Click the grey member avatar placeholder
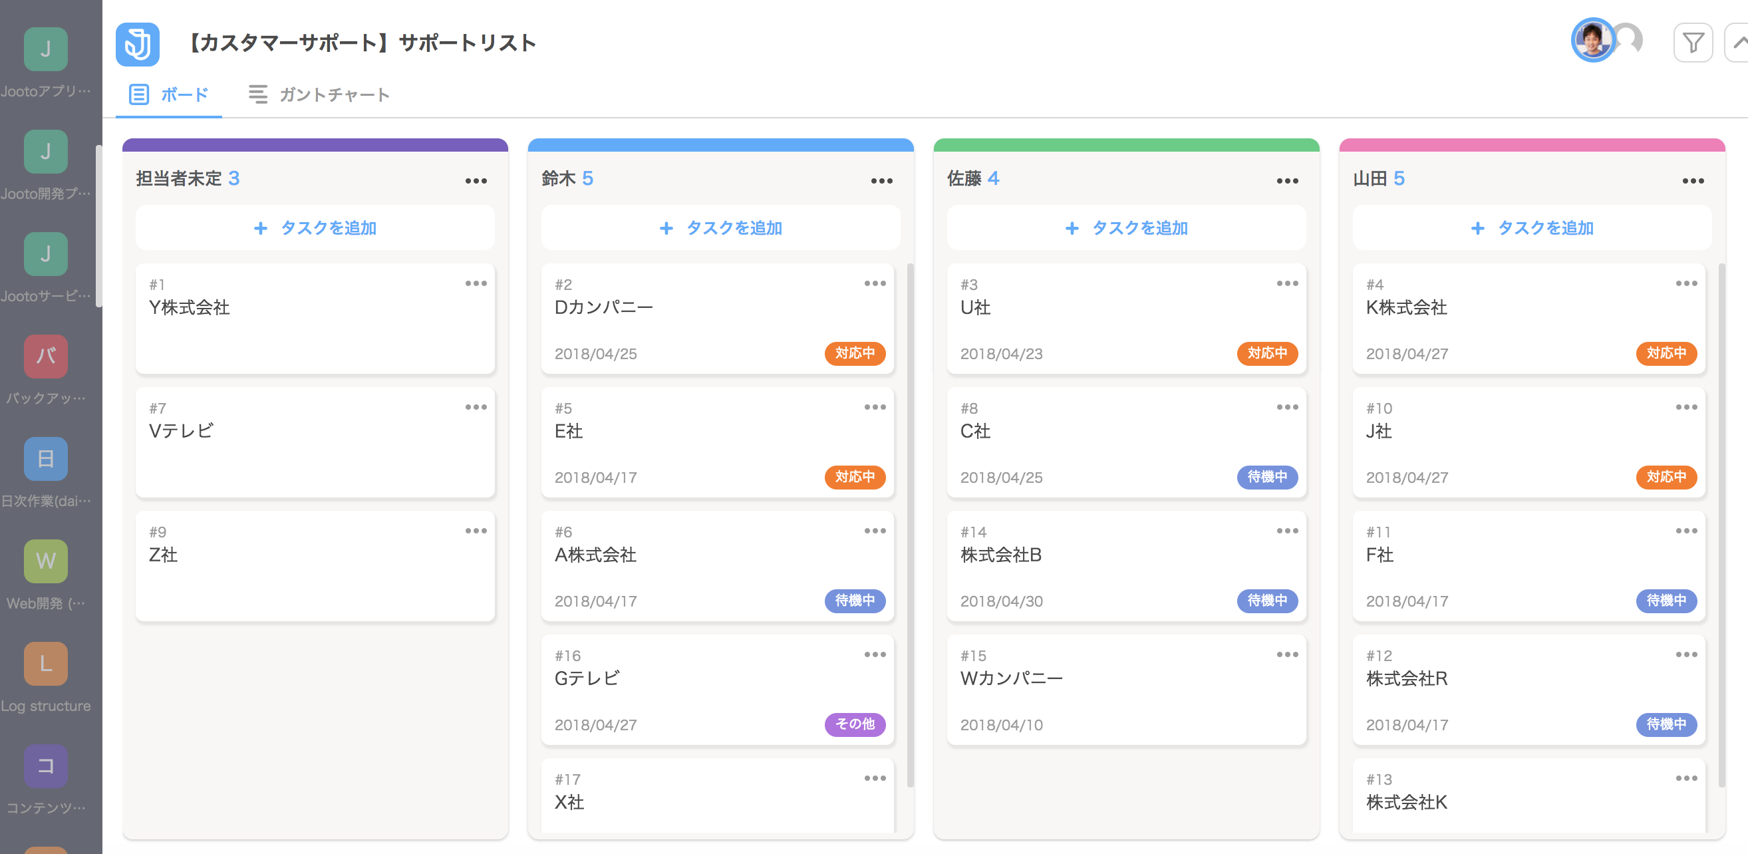 [1630, 39]
